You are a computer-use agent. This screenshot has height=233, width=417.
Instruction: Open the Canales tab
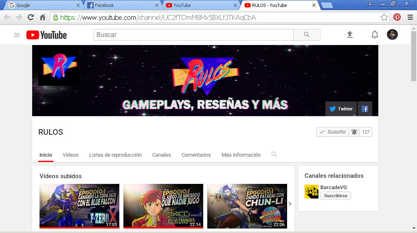point(161,155)
